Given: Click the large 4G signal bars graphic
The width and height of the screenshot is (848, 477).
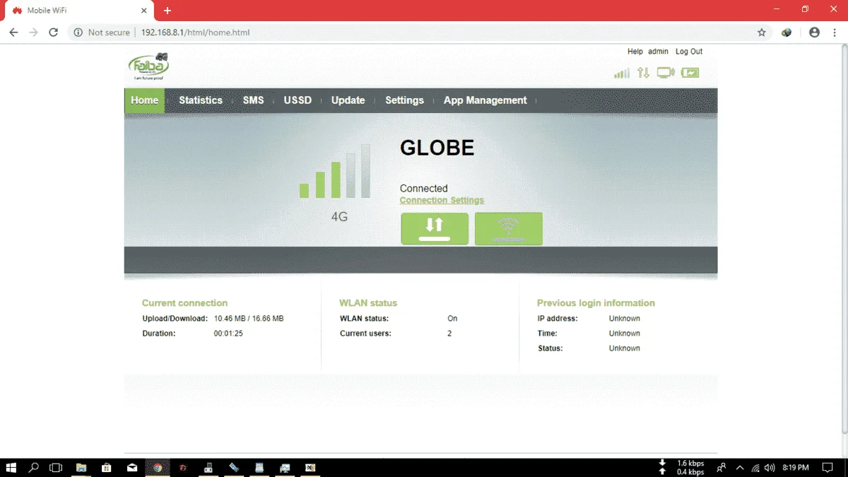Looking at the screenshot, I should coord(335,171).
